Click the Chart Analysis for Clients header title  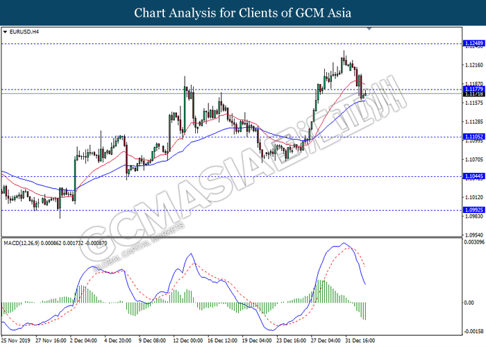point(243,13)
